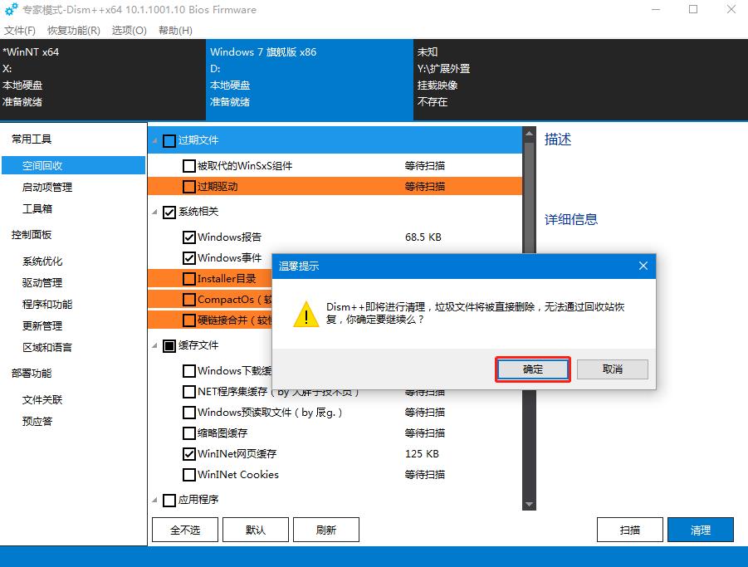Click the 全不选 deselect-all button
Image resolution: width=748 pixels, height=567 pixels.
point(183,529)
